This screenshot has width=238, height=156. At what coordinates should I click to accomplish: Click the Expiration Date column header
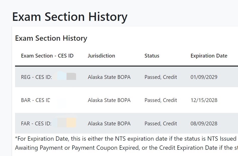[209, 56]
